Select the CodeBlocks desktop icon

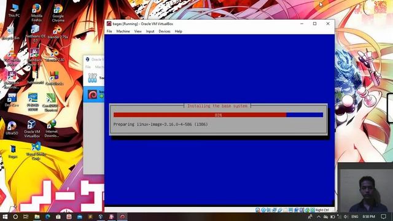(x=54, y=79)
